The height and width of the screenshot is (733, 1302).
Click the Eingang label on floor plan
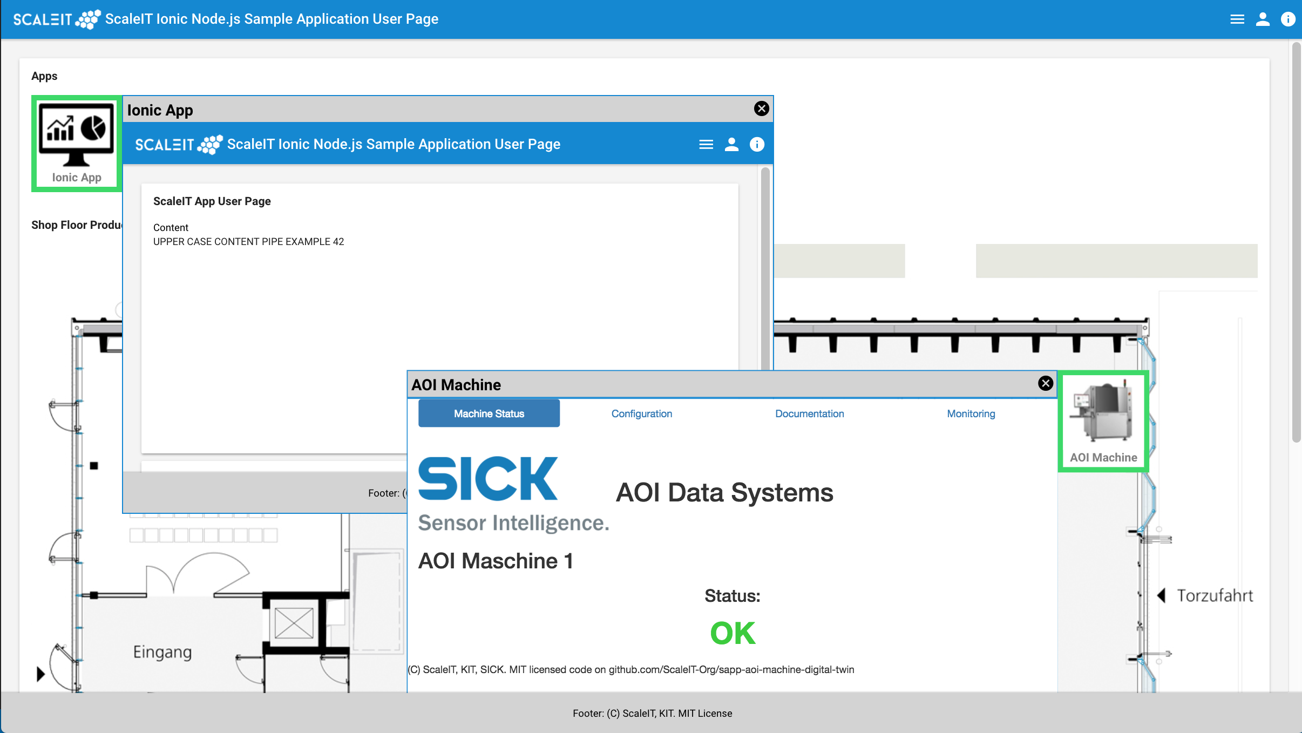tap(162, 652)
